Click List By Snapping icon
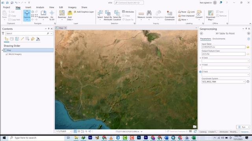252x141 pixels. 28,39
